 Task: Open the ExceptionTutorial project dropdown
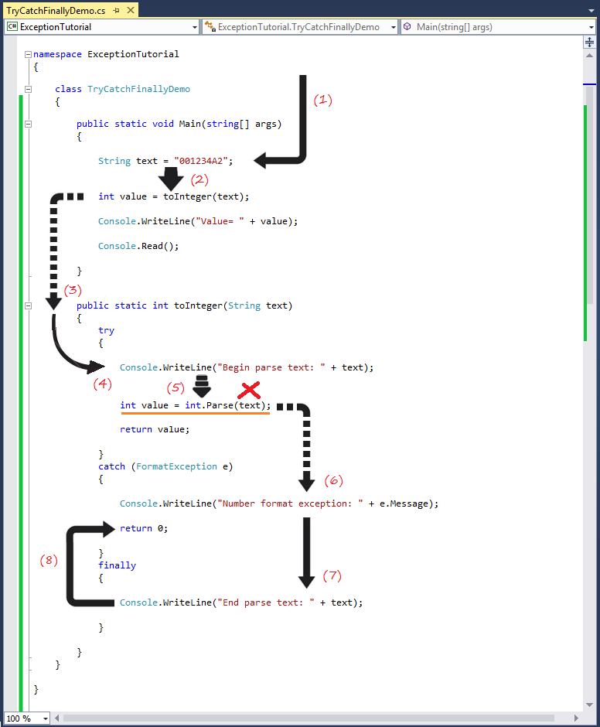195,27
